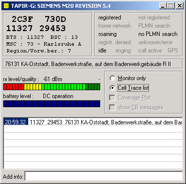
Task: Click the -61 dBm rx level value
Action: (53, 79)
